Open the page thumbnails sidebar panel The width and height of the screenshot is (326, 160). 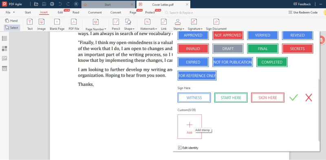[x=4, y=48]
